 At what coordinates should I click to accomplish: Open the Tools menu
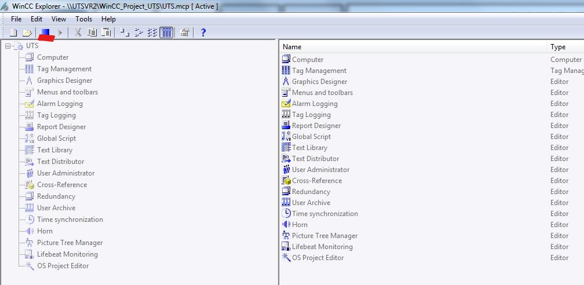pos(83,19)
